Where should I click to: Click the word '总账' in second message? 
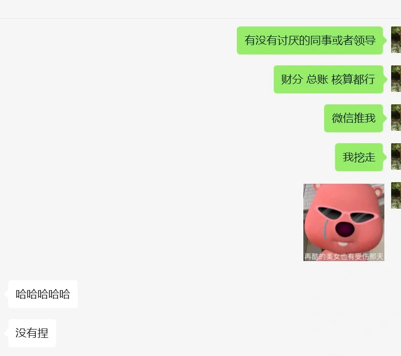click(317, 79)
